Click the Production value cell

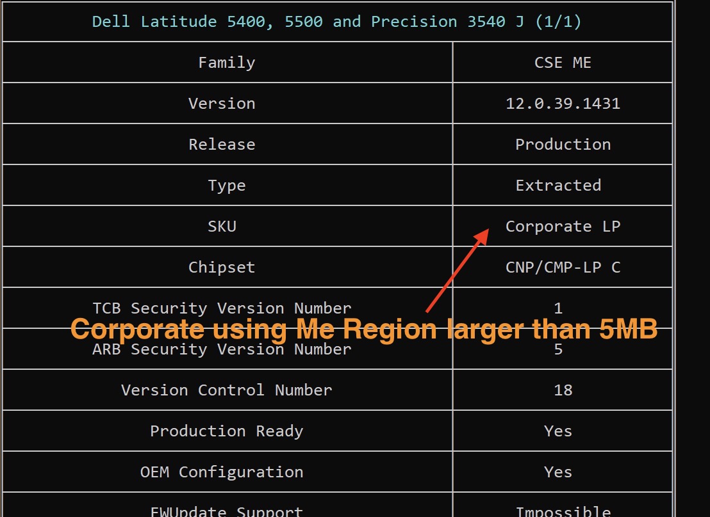point(563,144)
